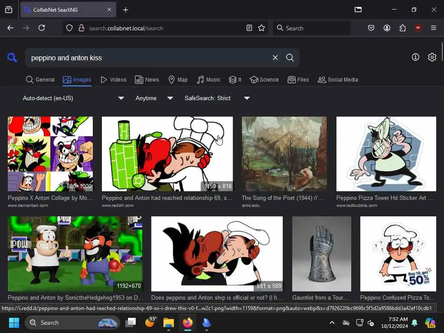Click the insecure connection padlock icon
The height and width of the screenshot is (333, 444).
(x=81, y=28)
